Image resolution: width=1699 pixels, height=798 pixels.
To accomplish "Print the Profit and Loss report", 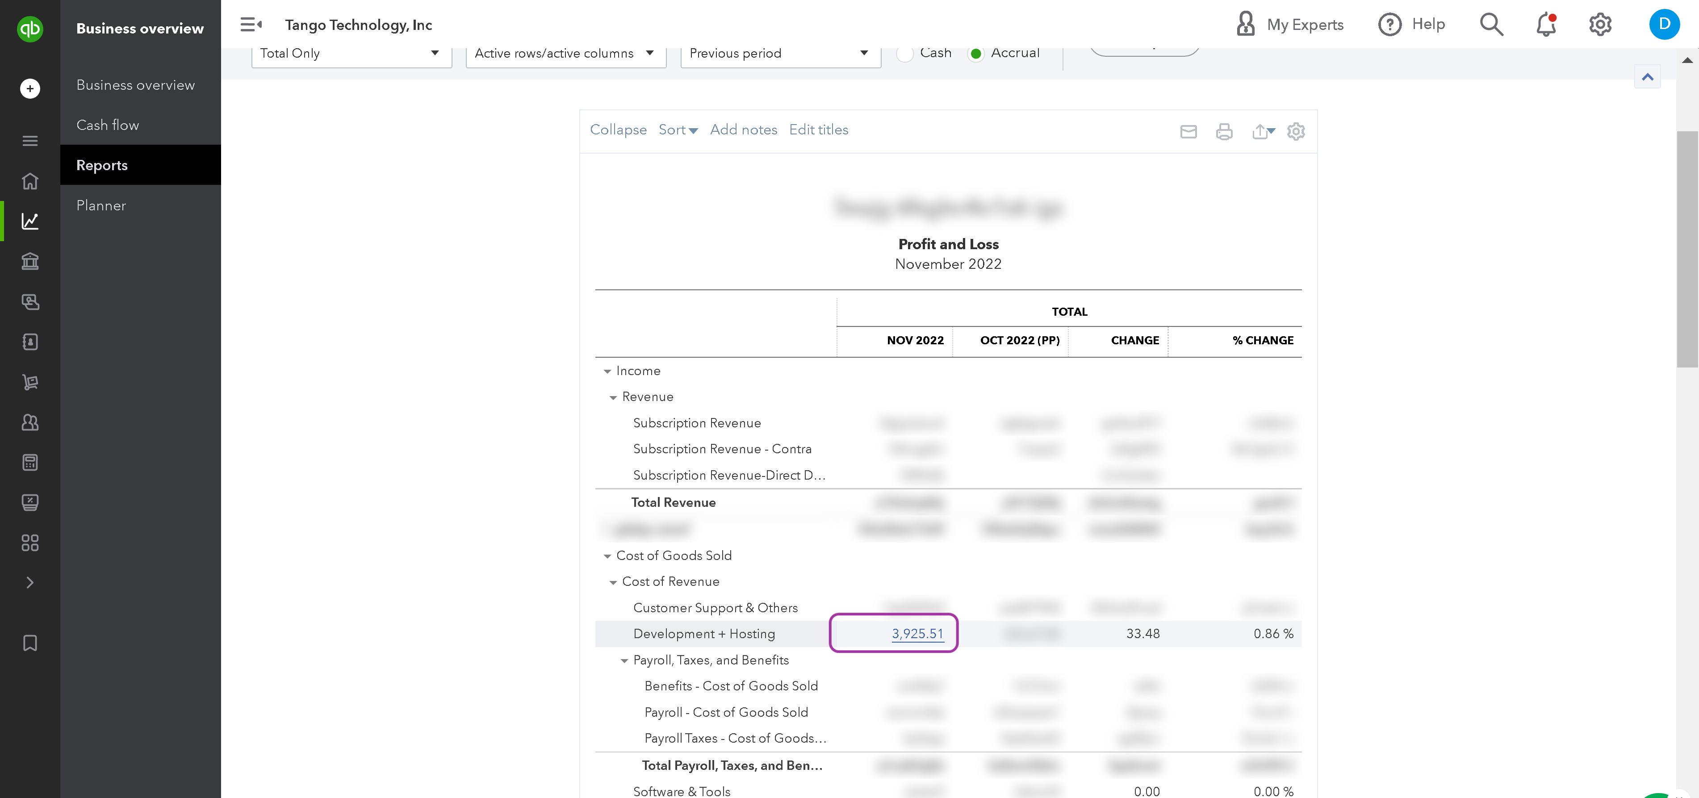I will click(x=1224, y=131).
